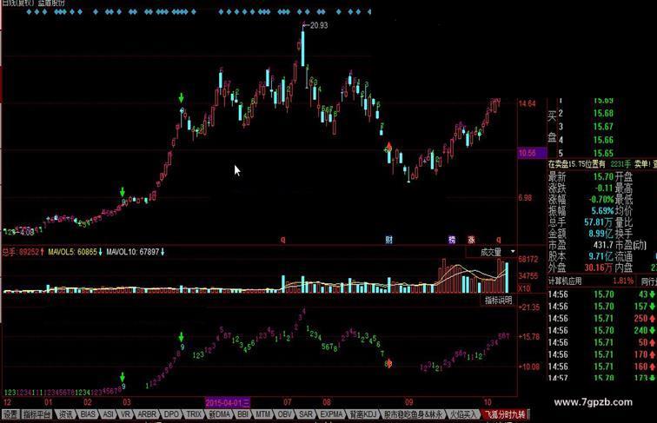Click the 最新 price value 15.70
Viewport: 657px width, 423px height.
pos(603,176)
